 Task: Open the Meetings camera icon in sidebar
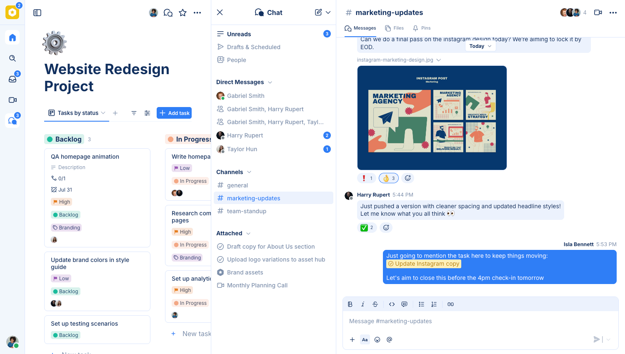tap(12, 100)
